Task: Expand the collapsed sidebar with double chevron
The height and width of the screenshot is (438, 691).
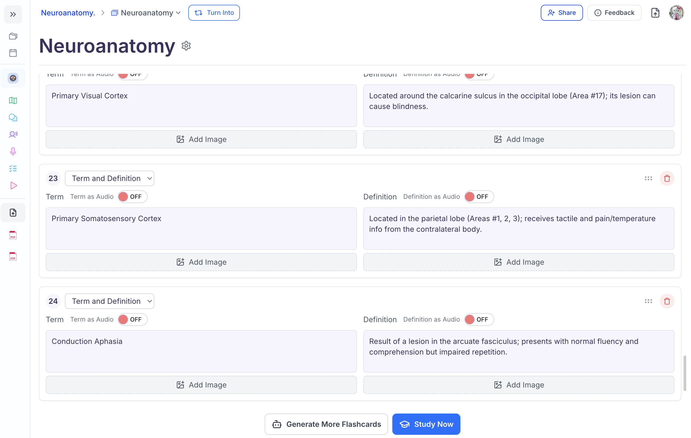Action: click(13, 14)
